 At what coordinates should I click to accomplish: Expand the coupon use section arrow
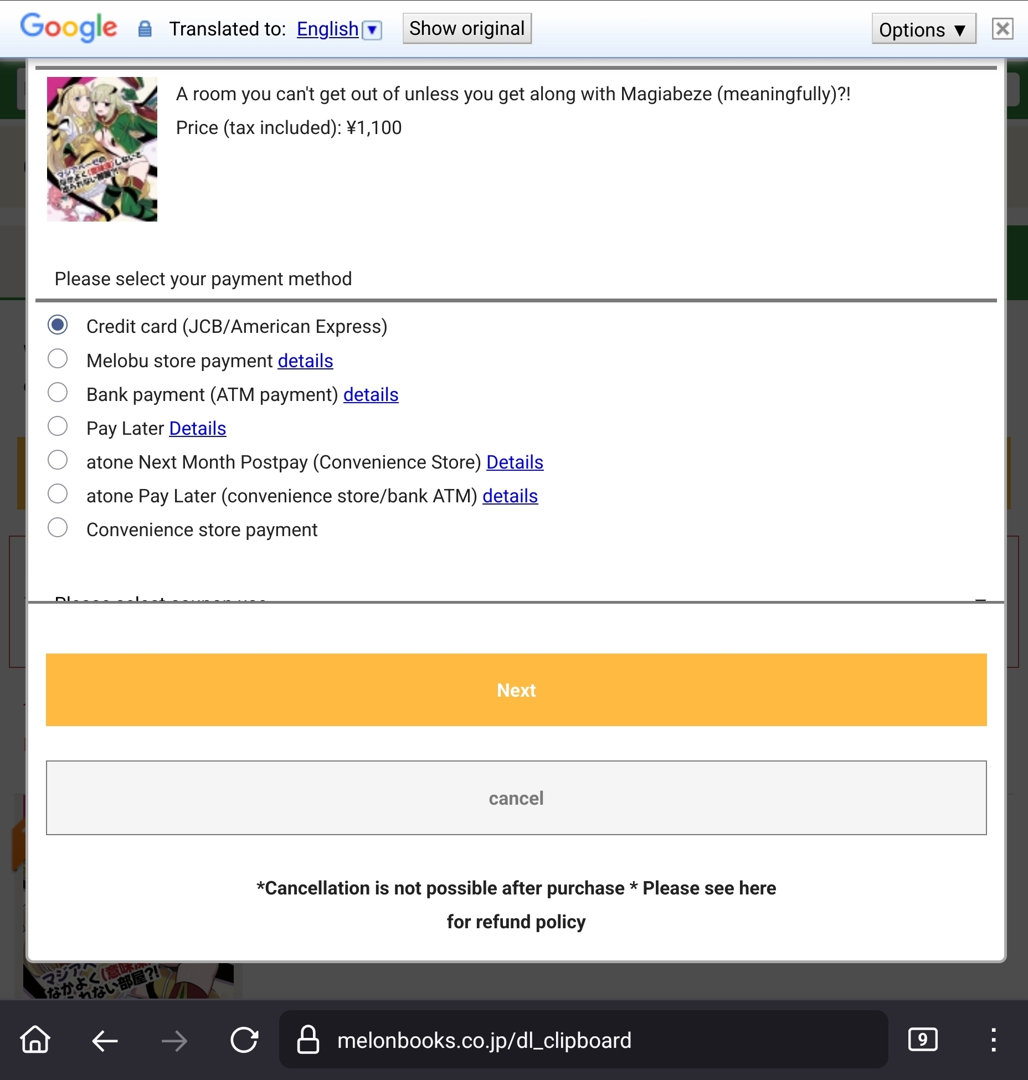[x=980, y=599]
